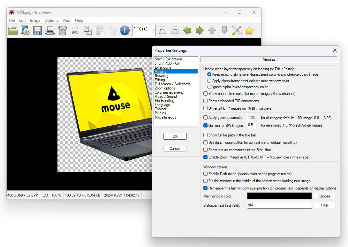Click the Cut scissors icon
Screen dimensions: 348x247
tap(75, 30)
